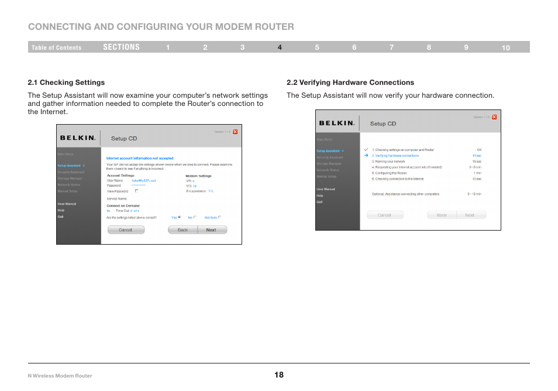The image size is (558, 391).
Task: Click Next in the Checking Settings window
Action: (212, 230)
